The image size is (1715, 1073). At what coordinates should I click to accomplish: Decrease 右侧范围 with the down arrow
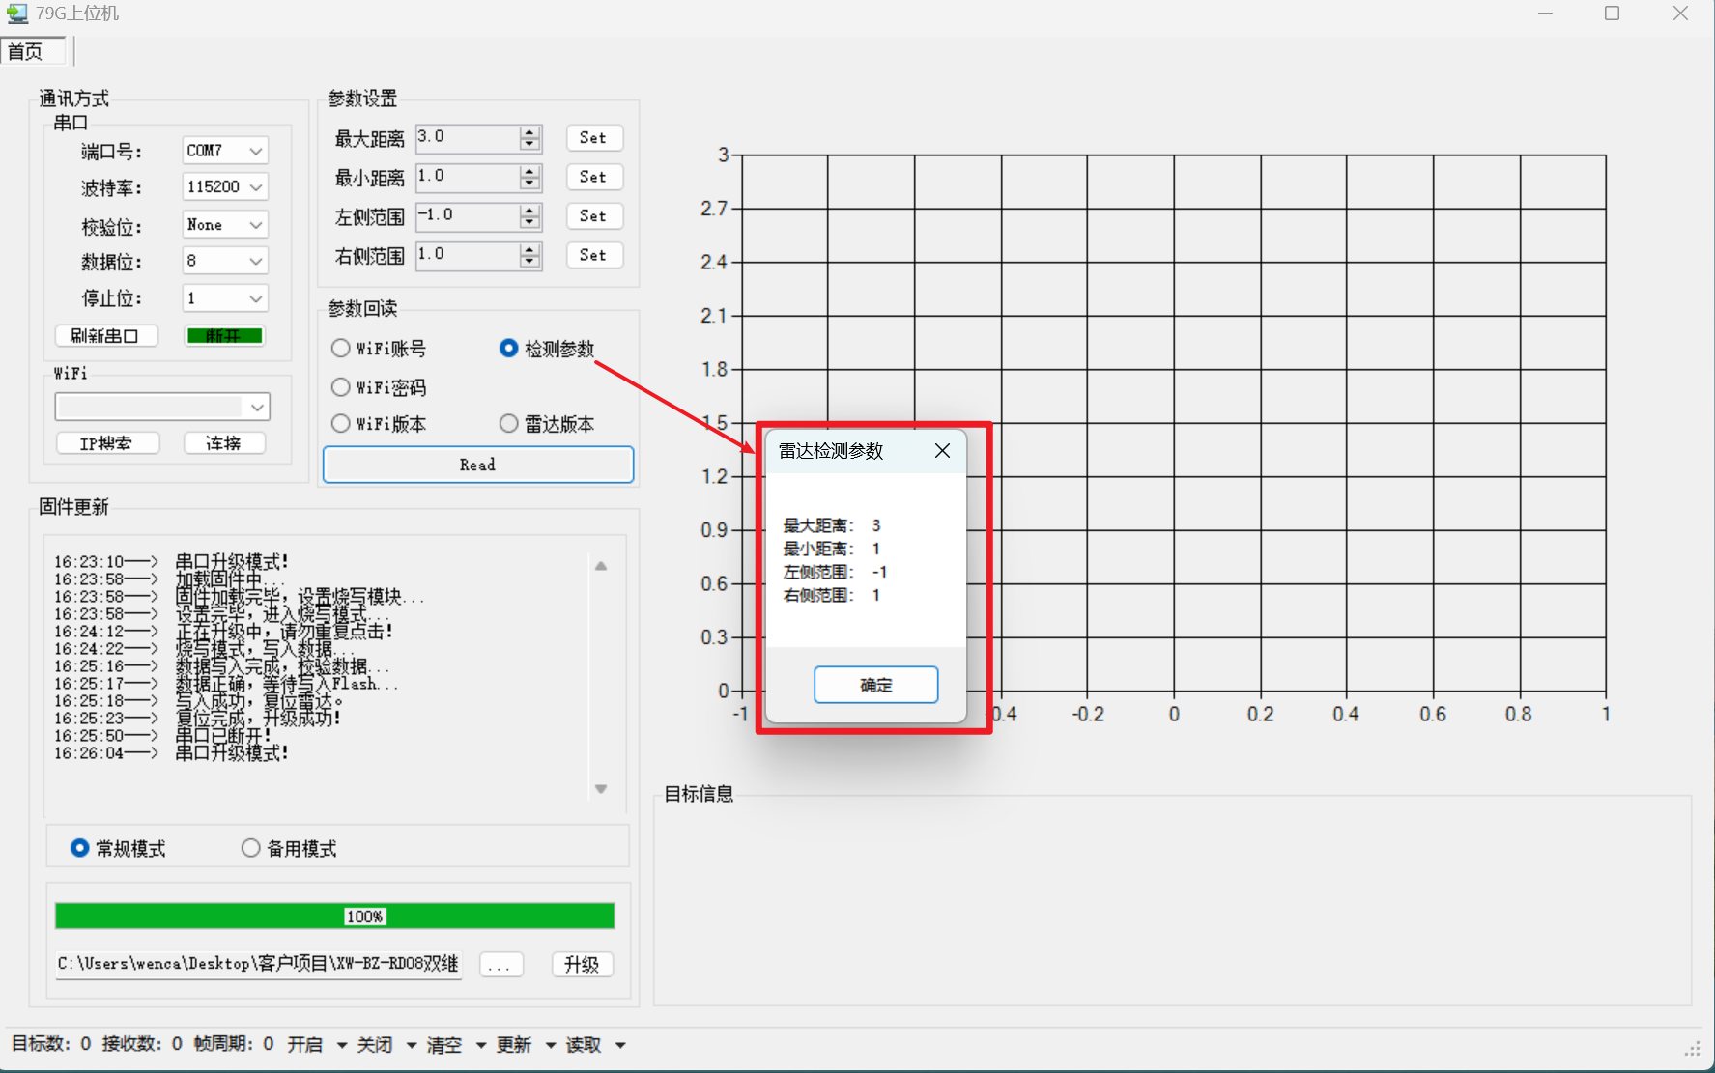[x=529, y=262]
